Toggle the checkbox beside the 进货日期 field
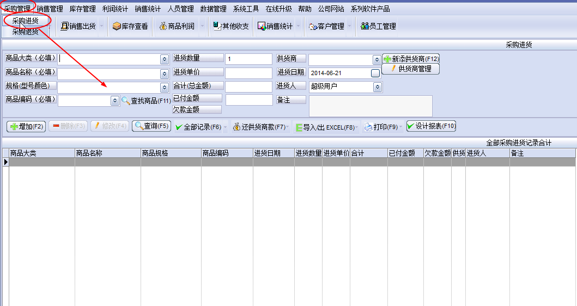The width and height of the screenshot is (577, 306). tap(375, 73)
